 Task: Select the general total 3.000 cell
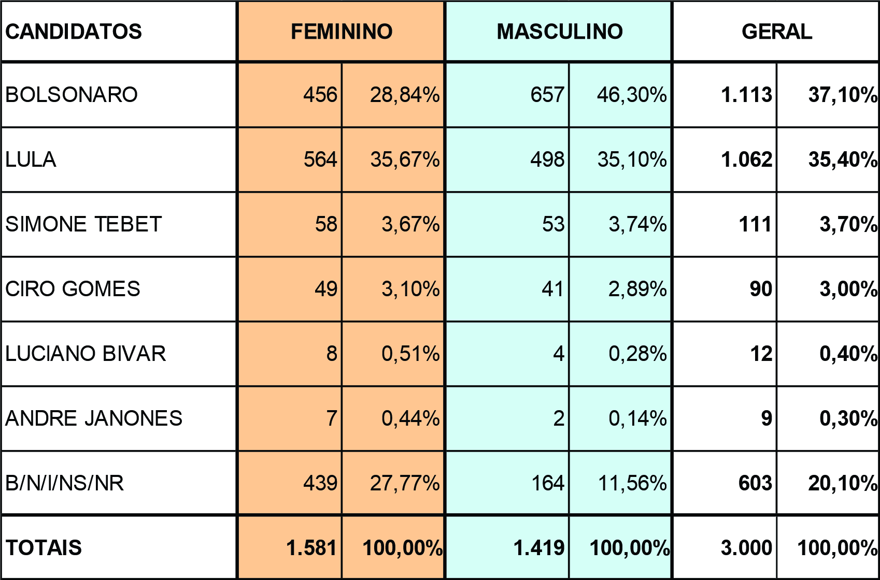coord(725,547)
